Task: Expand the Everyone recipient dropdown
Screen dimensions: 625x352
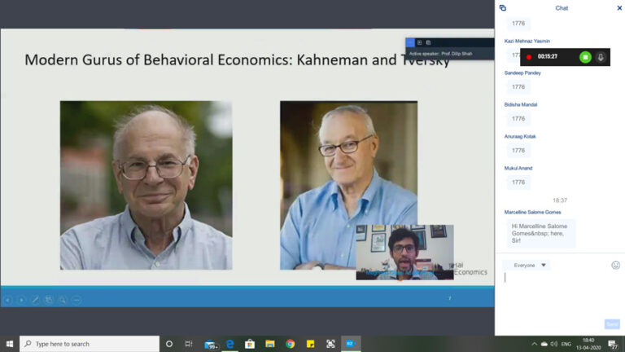Action: (527, 265)
